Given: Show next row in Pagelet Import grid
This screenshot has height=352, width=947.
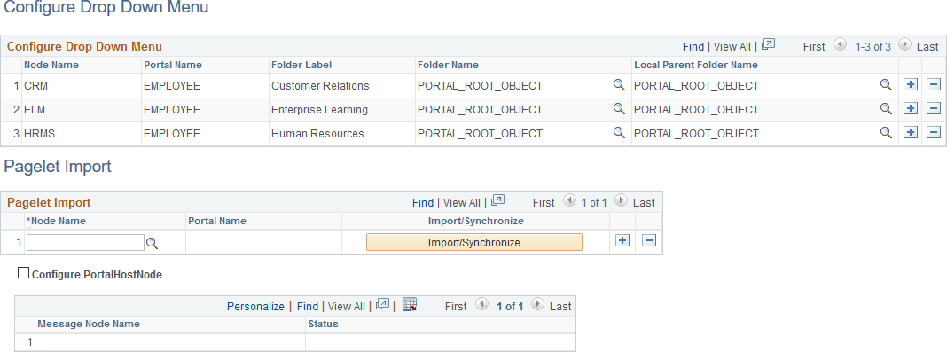Looking at the screenshot, I should 620,200.
